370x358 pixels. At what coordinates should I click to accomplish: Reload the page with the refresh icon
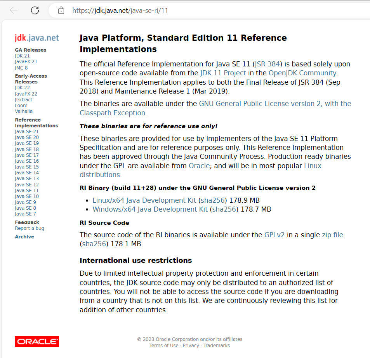pyautogui.click(x=35, y=10)
